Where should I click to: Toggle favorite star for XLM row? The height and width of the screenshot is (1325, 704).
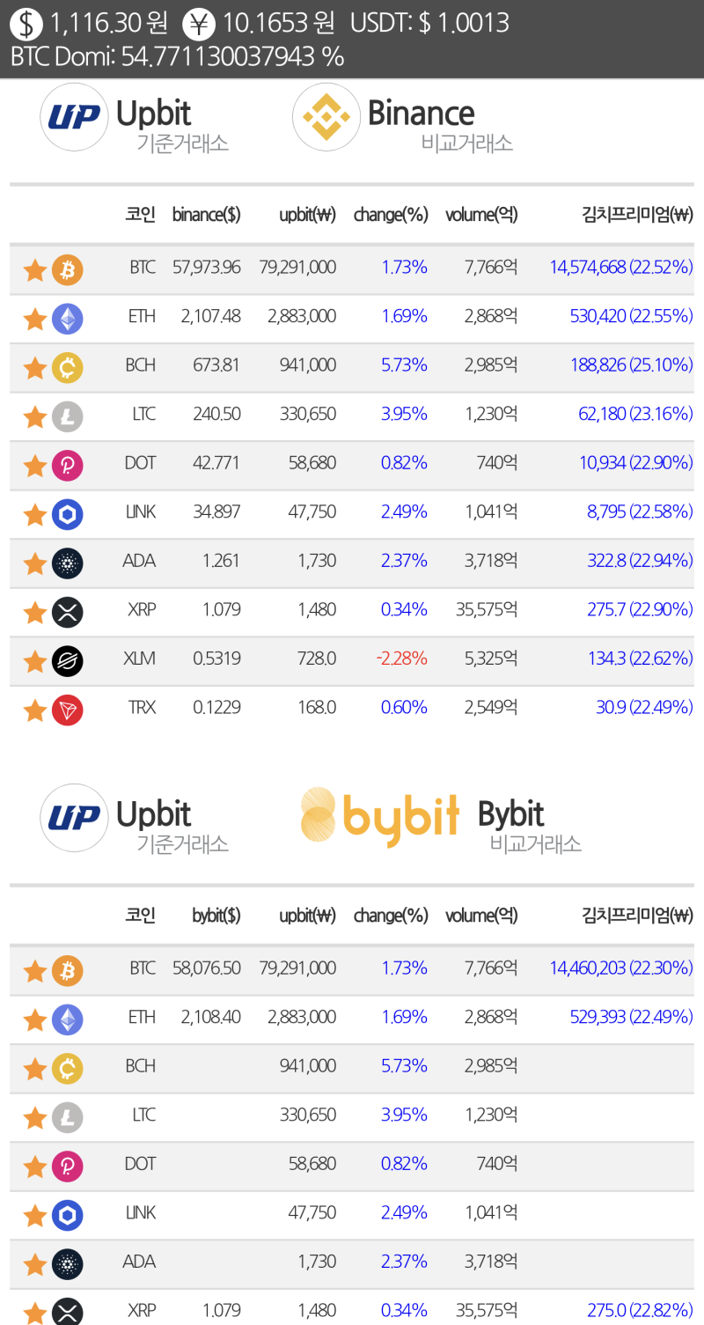pos(34,661)
